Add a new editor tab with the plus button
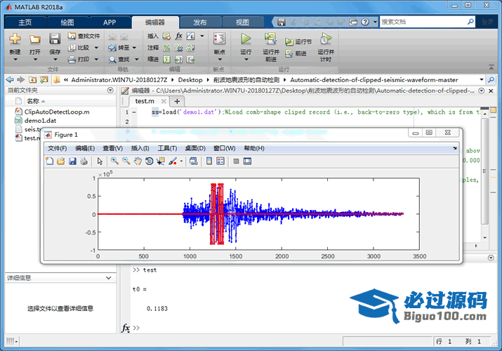This screenshot has height=351, width=502. pos(177,101)
